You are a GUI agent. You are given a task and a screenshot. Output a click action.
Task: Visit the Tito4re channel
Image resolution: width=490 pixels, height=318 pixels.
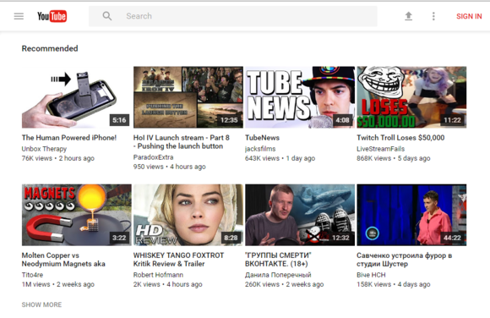(x=32, y=275)
